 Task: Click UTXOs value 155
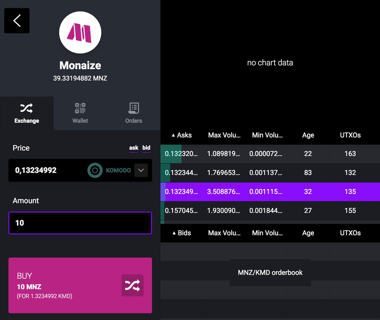point(350,211)
